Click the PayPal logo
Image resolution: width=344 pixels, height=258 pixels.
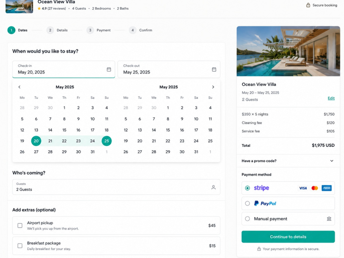tap(265, 203)
